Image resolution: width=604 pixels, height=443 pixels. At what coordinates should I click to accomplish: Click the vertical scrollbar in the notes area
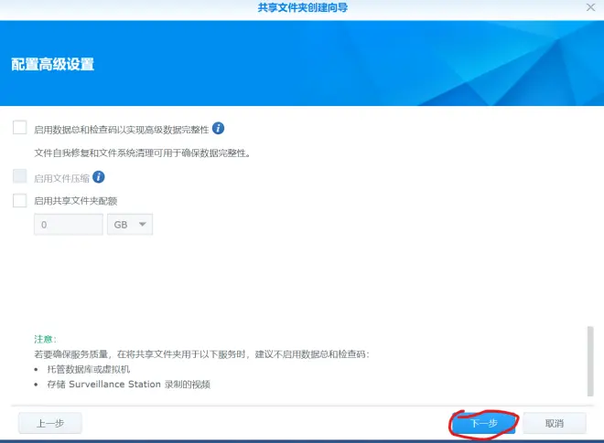click(x=590, y=361)
